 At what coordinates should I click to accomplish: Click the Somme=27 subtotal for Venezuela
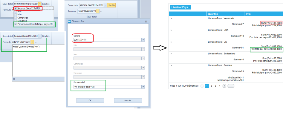pyautogui.click(x=238, y=24)
